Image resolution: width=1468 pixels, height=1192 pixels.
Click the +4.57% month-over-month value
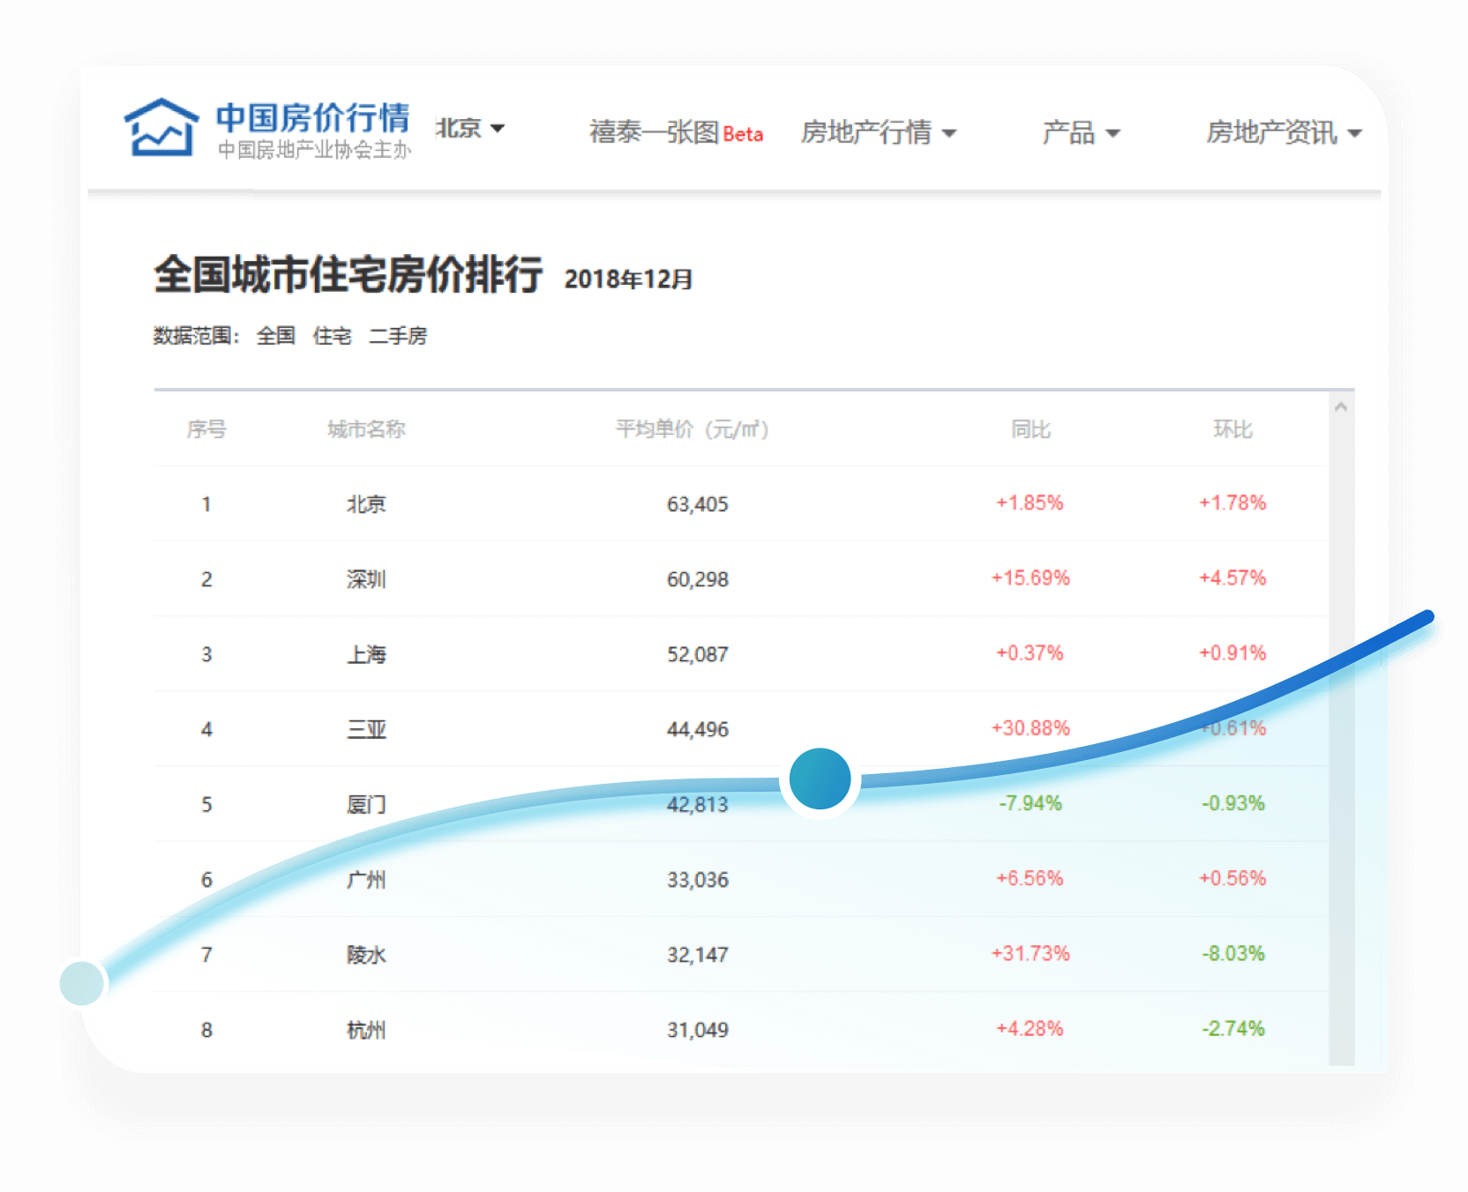click(x=1232, y=578)
